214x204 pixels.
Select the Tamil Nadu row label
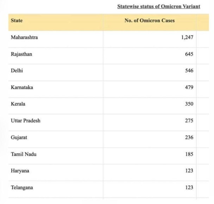tap(24, 154)
